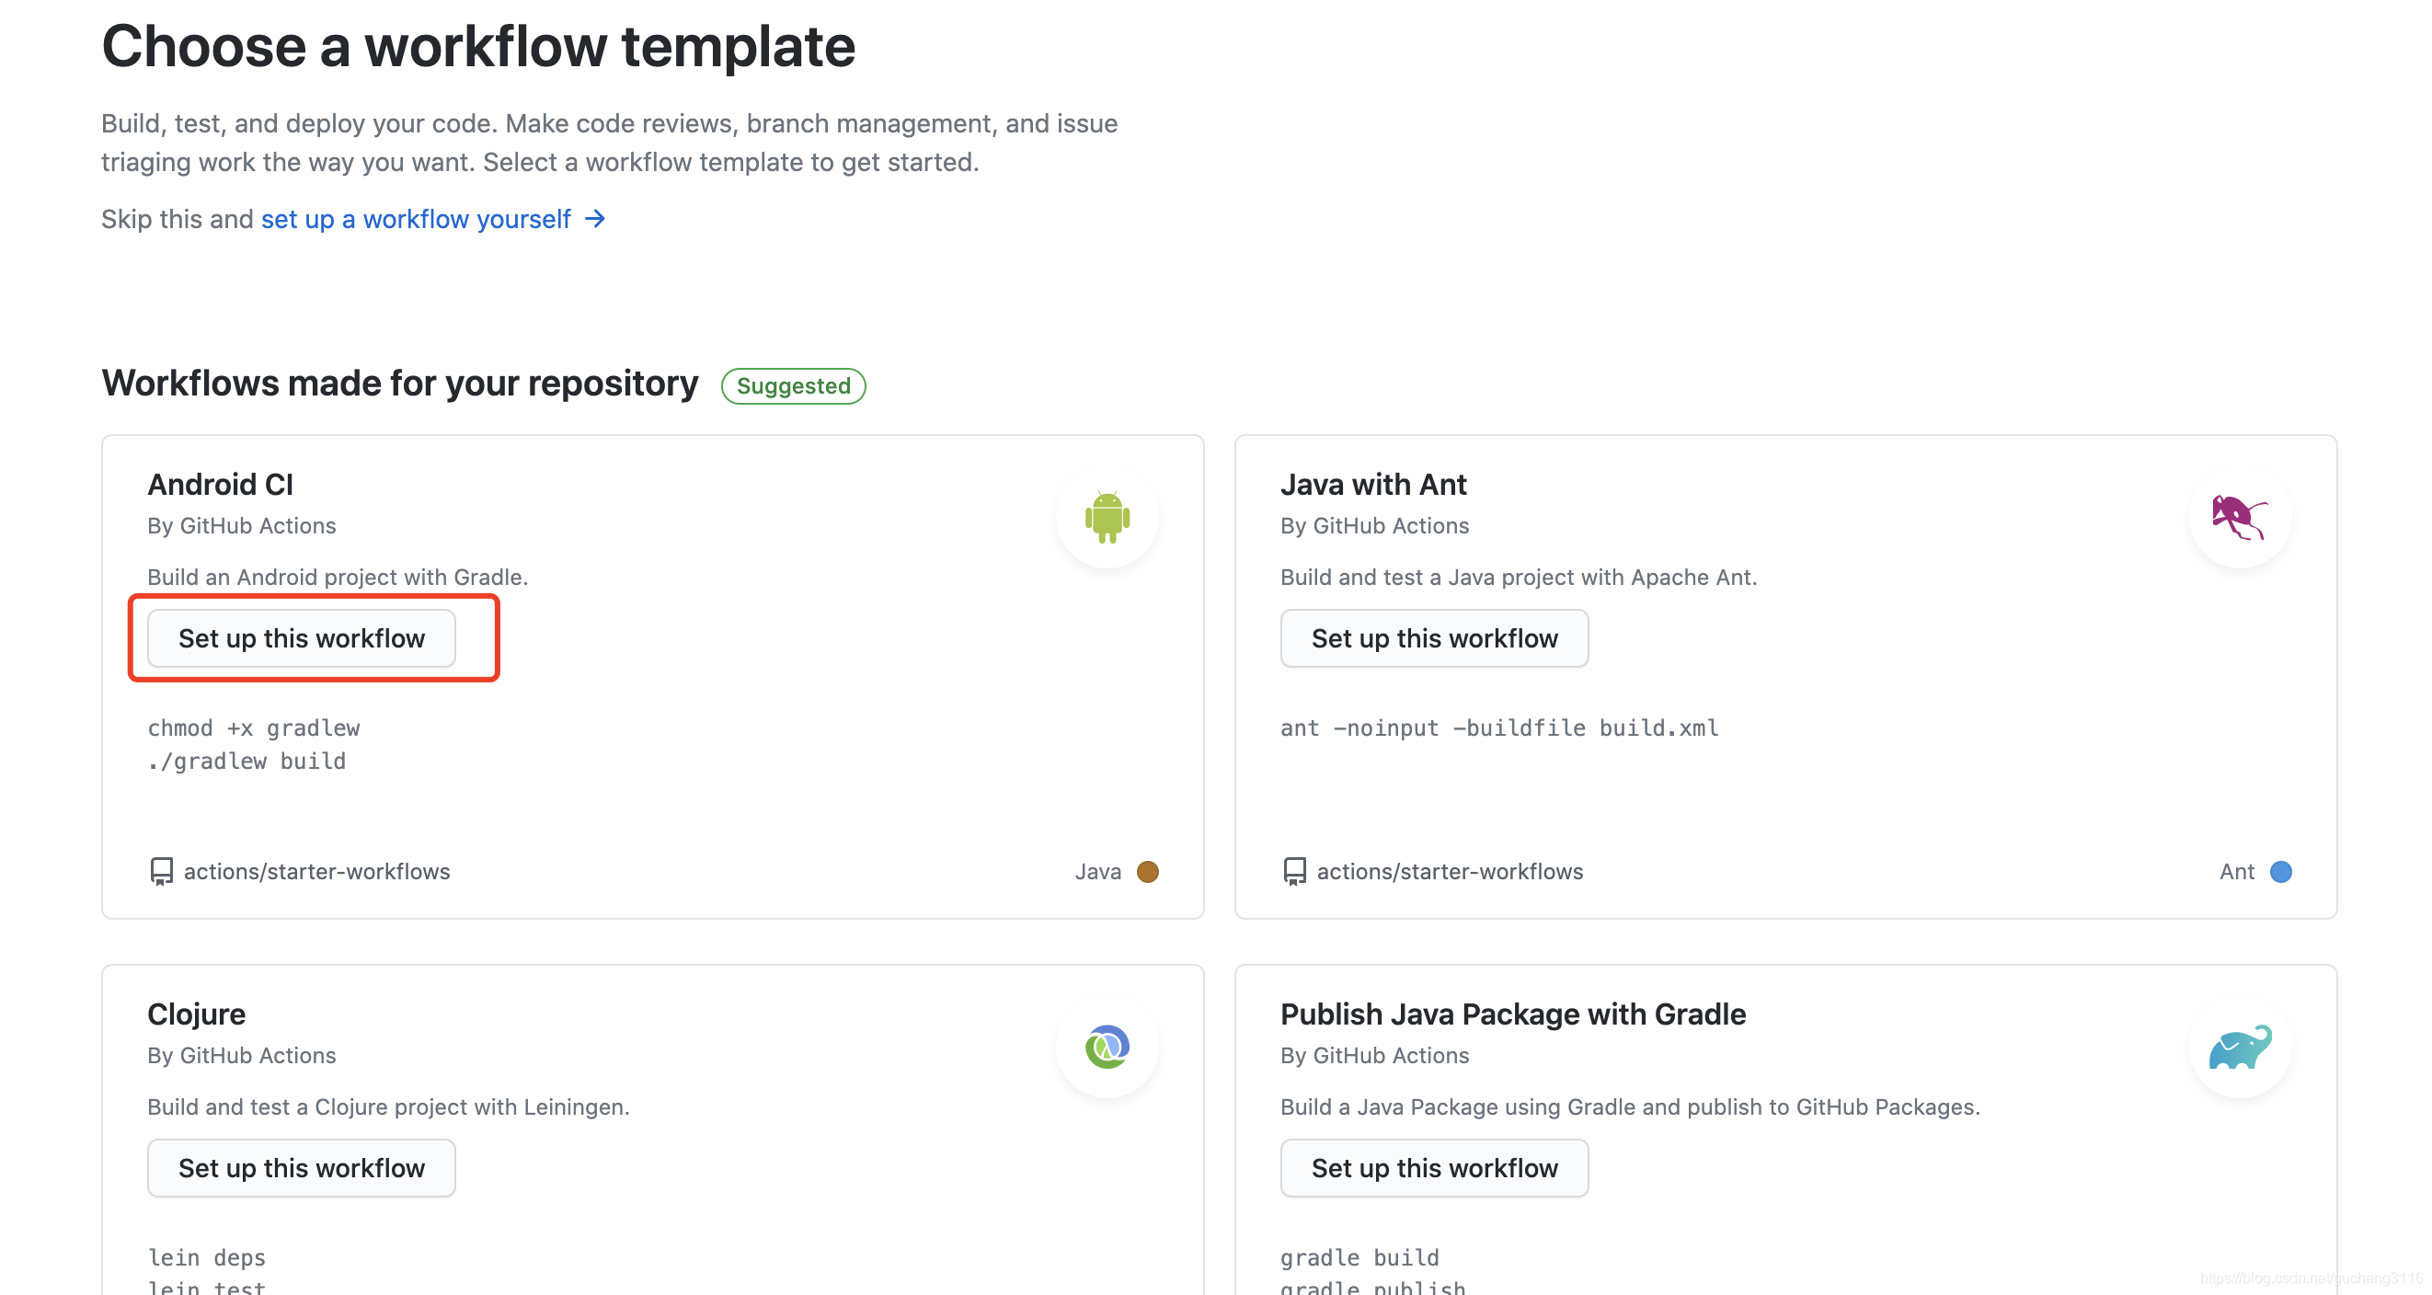Click the Android robot icon

click(x=1107, y=517)
